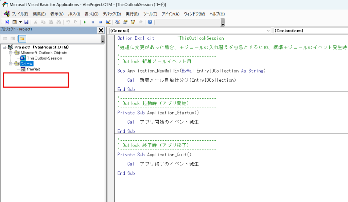Open the 挿入(I) menu
Image resolution: width=348 pixels, height=202 pixels.
click(x=74, y=14)
